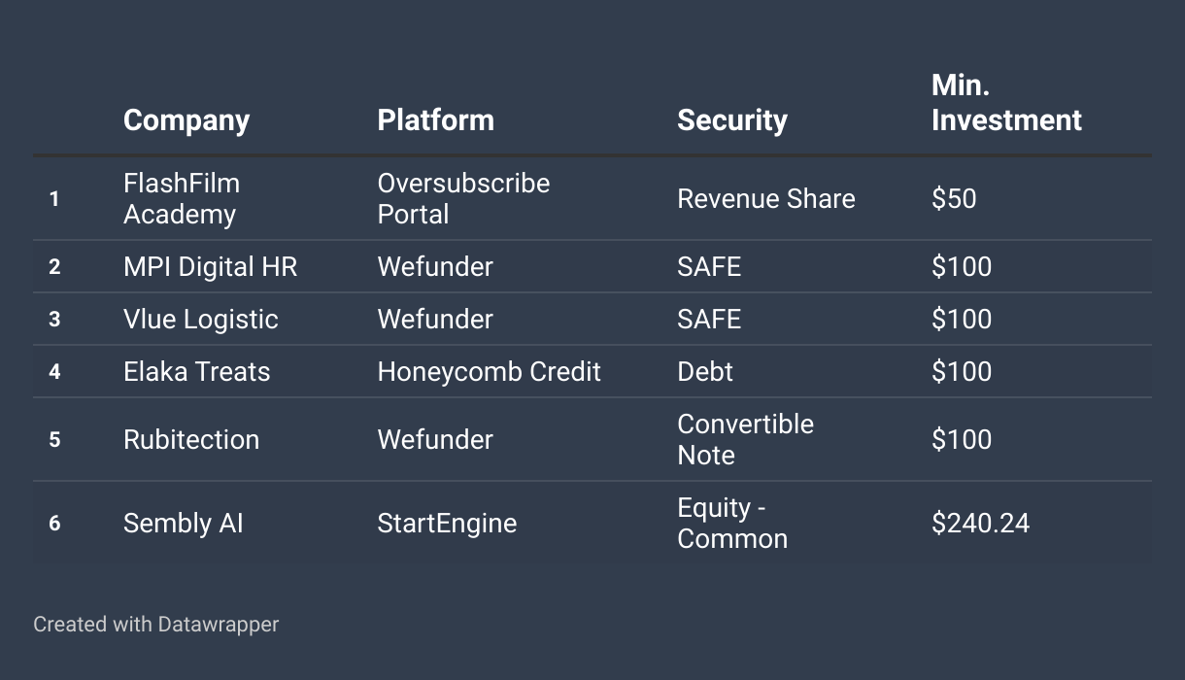Select the FlashFilm Academy company cell

click(x=182, y=199)
